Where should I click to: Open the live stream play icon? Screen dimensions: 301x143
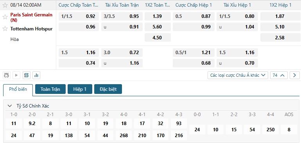[16, 75]
